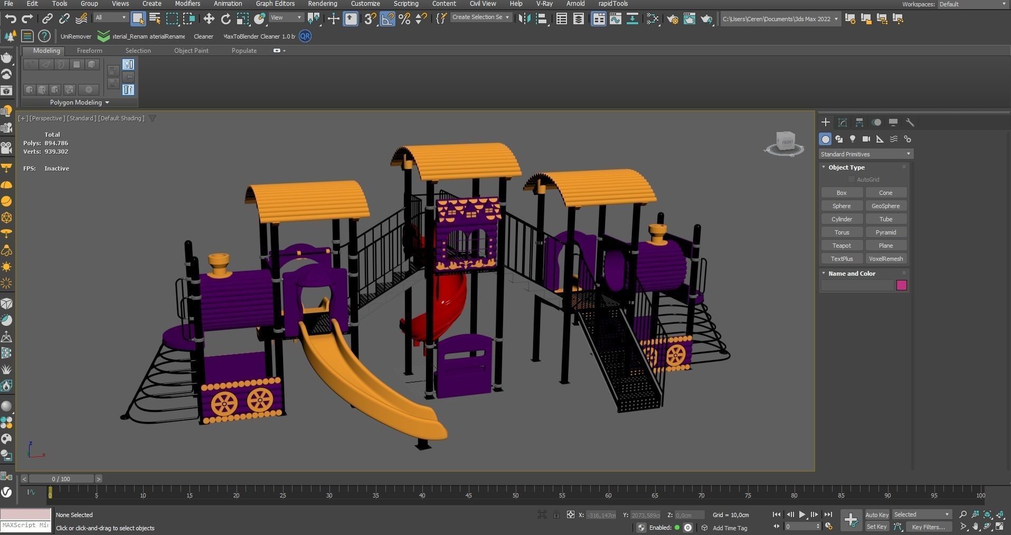
Task: Click the Undo arrow icon
Action: click(x=11, y=19)
